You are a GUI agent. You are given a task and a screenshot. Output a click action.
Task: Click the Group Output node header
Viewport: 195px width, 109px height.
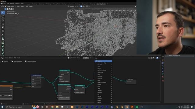(131, 79)
